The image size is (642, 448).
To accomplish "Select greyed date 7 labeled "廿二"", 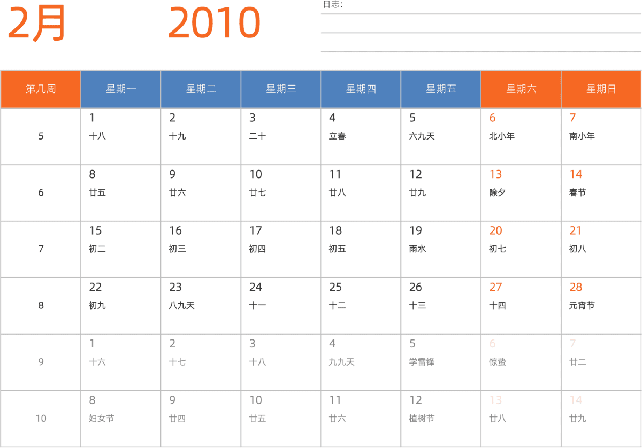I will (601, 362).
